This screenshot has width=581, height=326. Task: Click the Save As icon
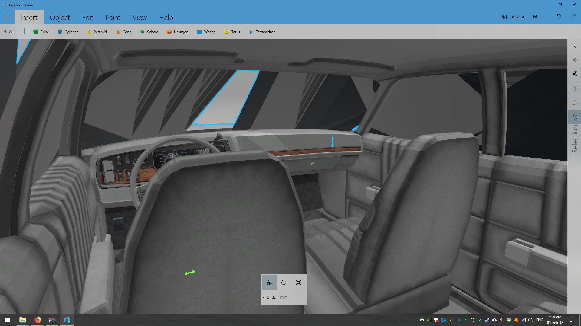535,17
